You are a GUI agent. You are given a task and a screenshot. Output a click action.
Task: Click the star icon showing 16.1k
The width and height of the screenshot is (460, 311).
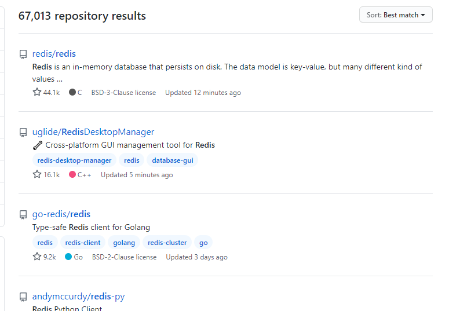[37, 175]
